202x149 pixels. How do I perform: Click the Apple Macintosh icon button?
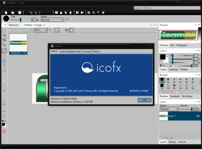coord(61,12)
